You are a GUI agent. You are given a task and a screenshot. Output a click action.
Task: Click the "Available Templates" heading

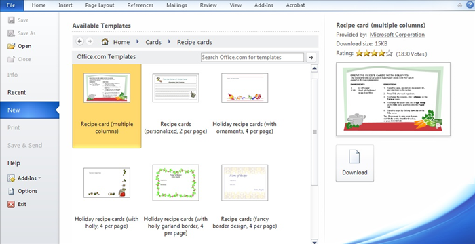[101, 26]
